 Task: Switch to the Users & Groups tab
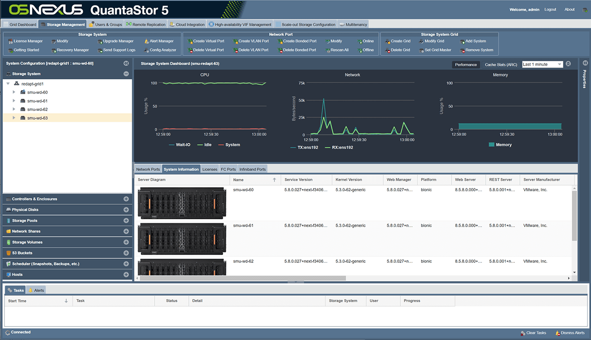[105, 24]
